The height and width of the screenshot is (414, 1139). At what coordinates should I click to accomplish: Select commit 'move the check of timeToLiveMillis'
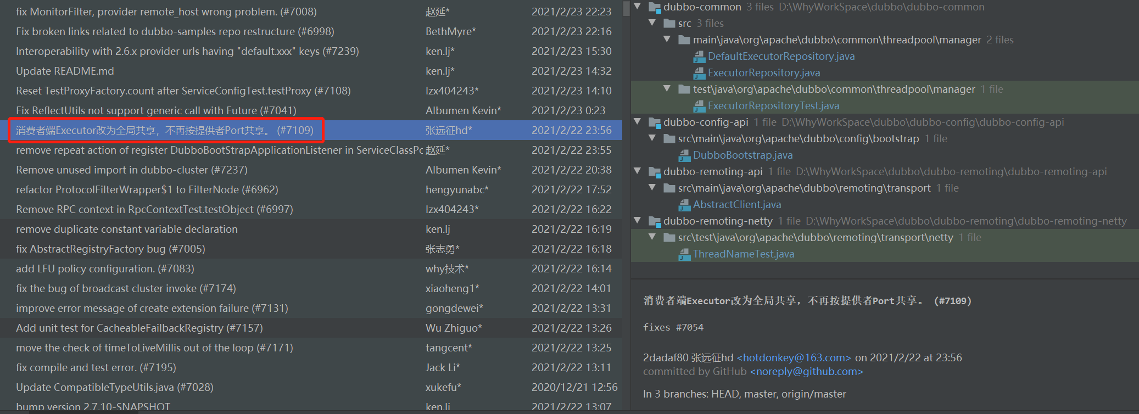(x=311, y=348)
